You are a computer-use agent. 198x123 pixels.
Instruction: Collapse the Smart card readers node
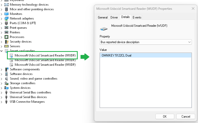[2, 51]
